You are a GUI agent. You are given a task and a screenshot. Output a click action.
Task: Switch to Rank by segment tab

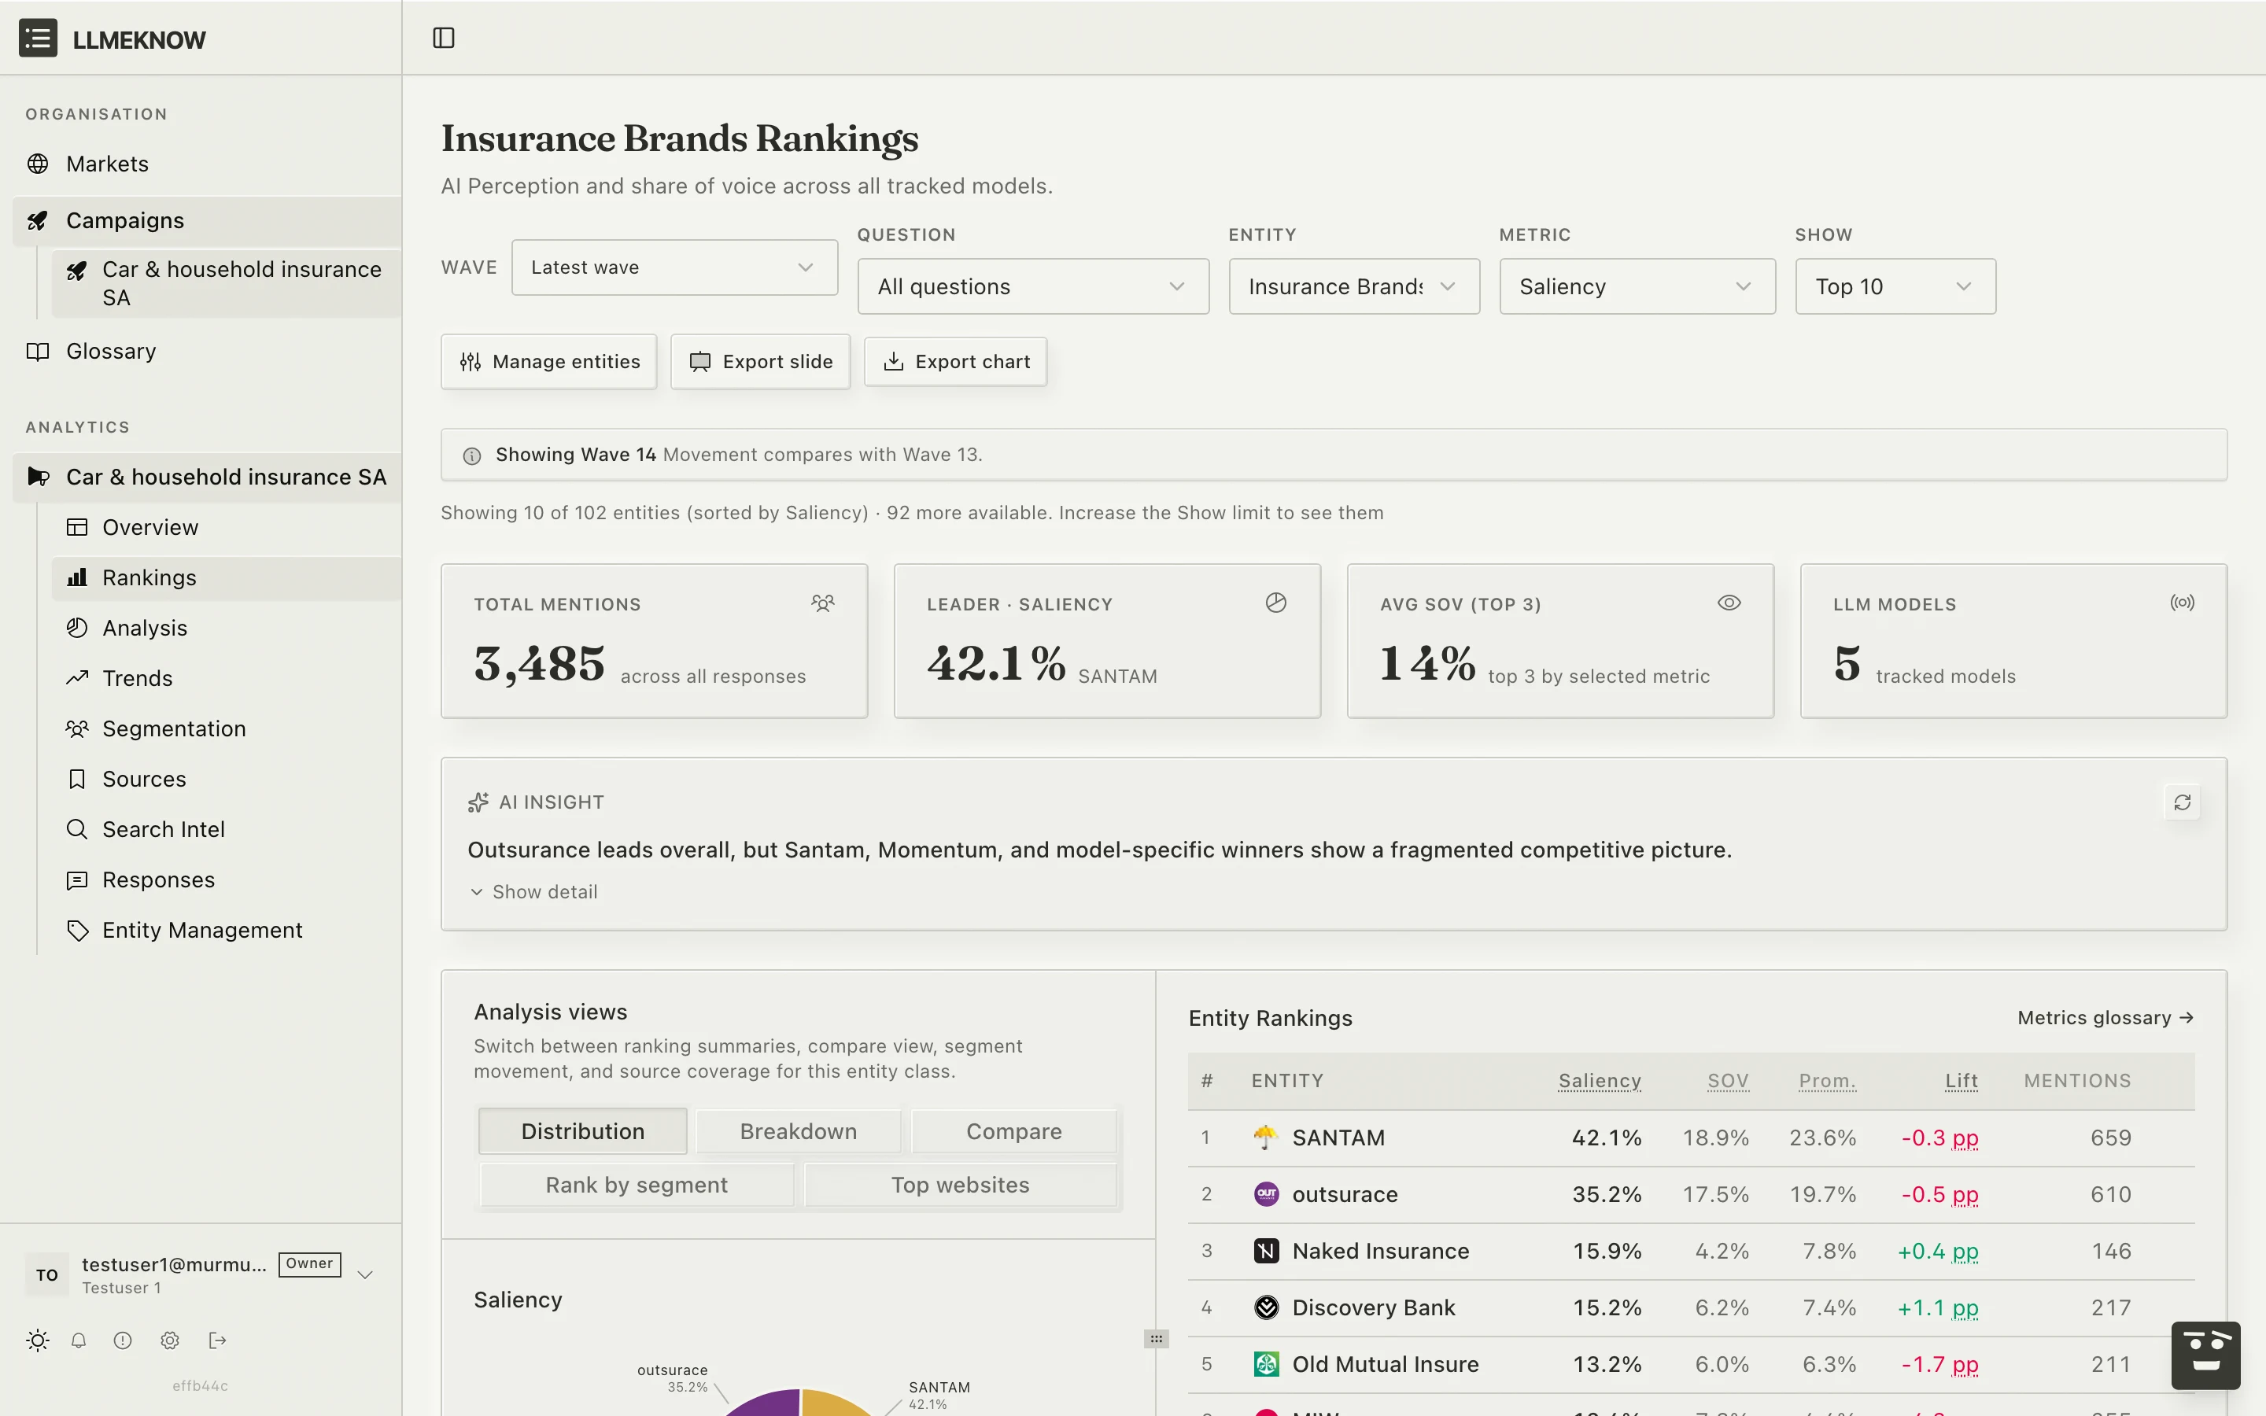[637, 1185]
